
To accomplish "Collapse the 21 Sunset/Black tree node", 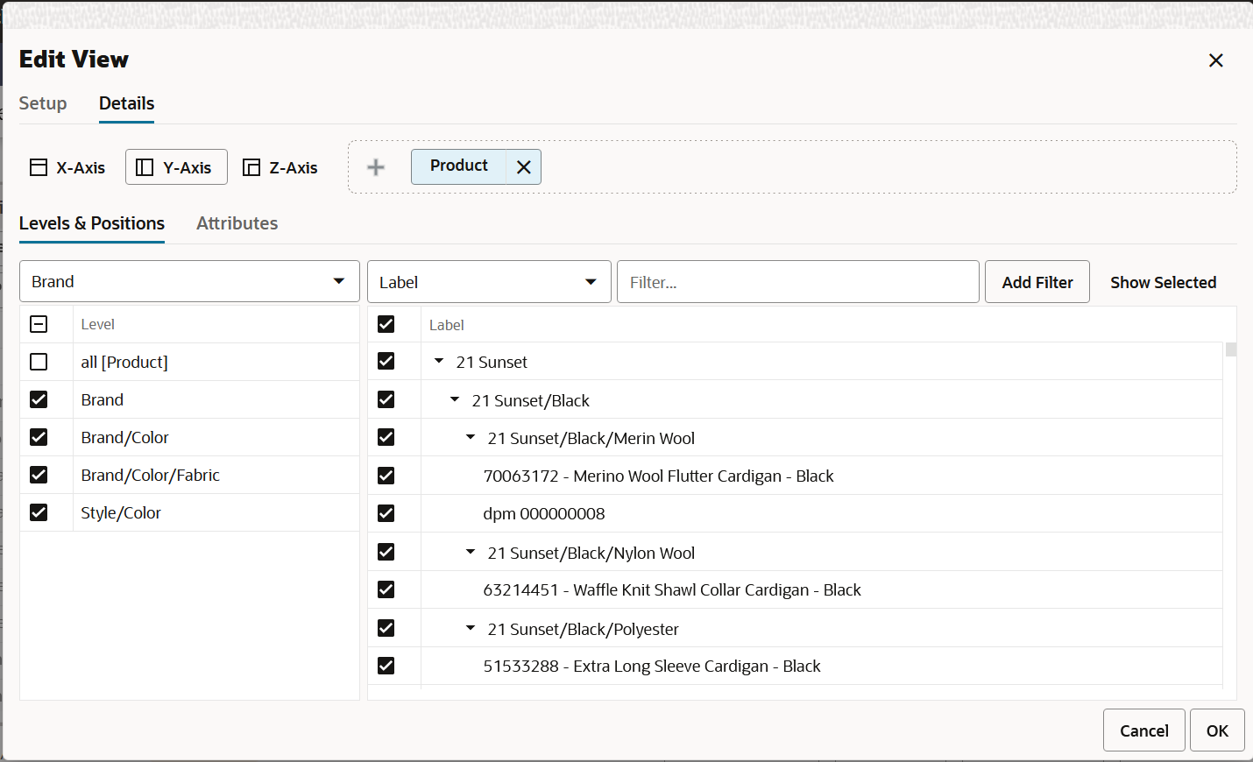I will coord(455,399).
